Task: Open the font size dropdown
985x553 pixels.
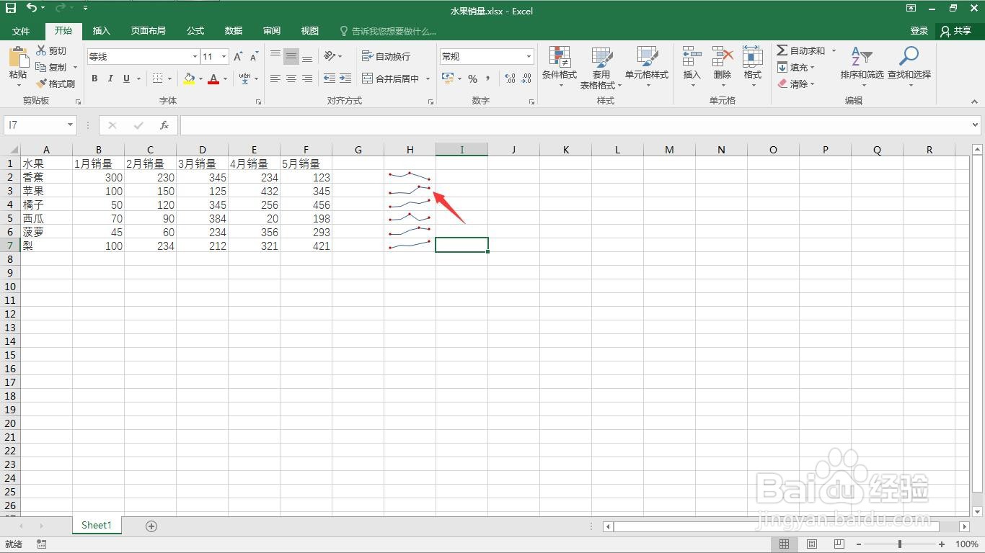Action: point(224,56)
